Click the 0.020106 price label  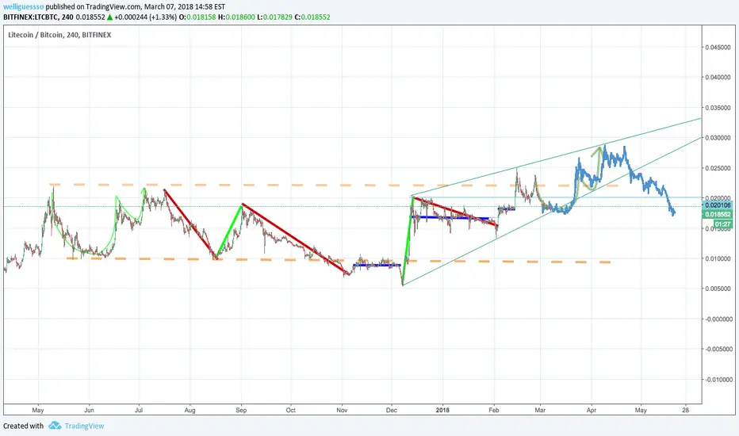(x=718, y=205)
